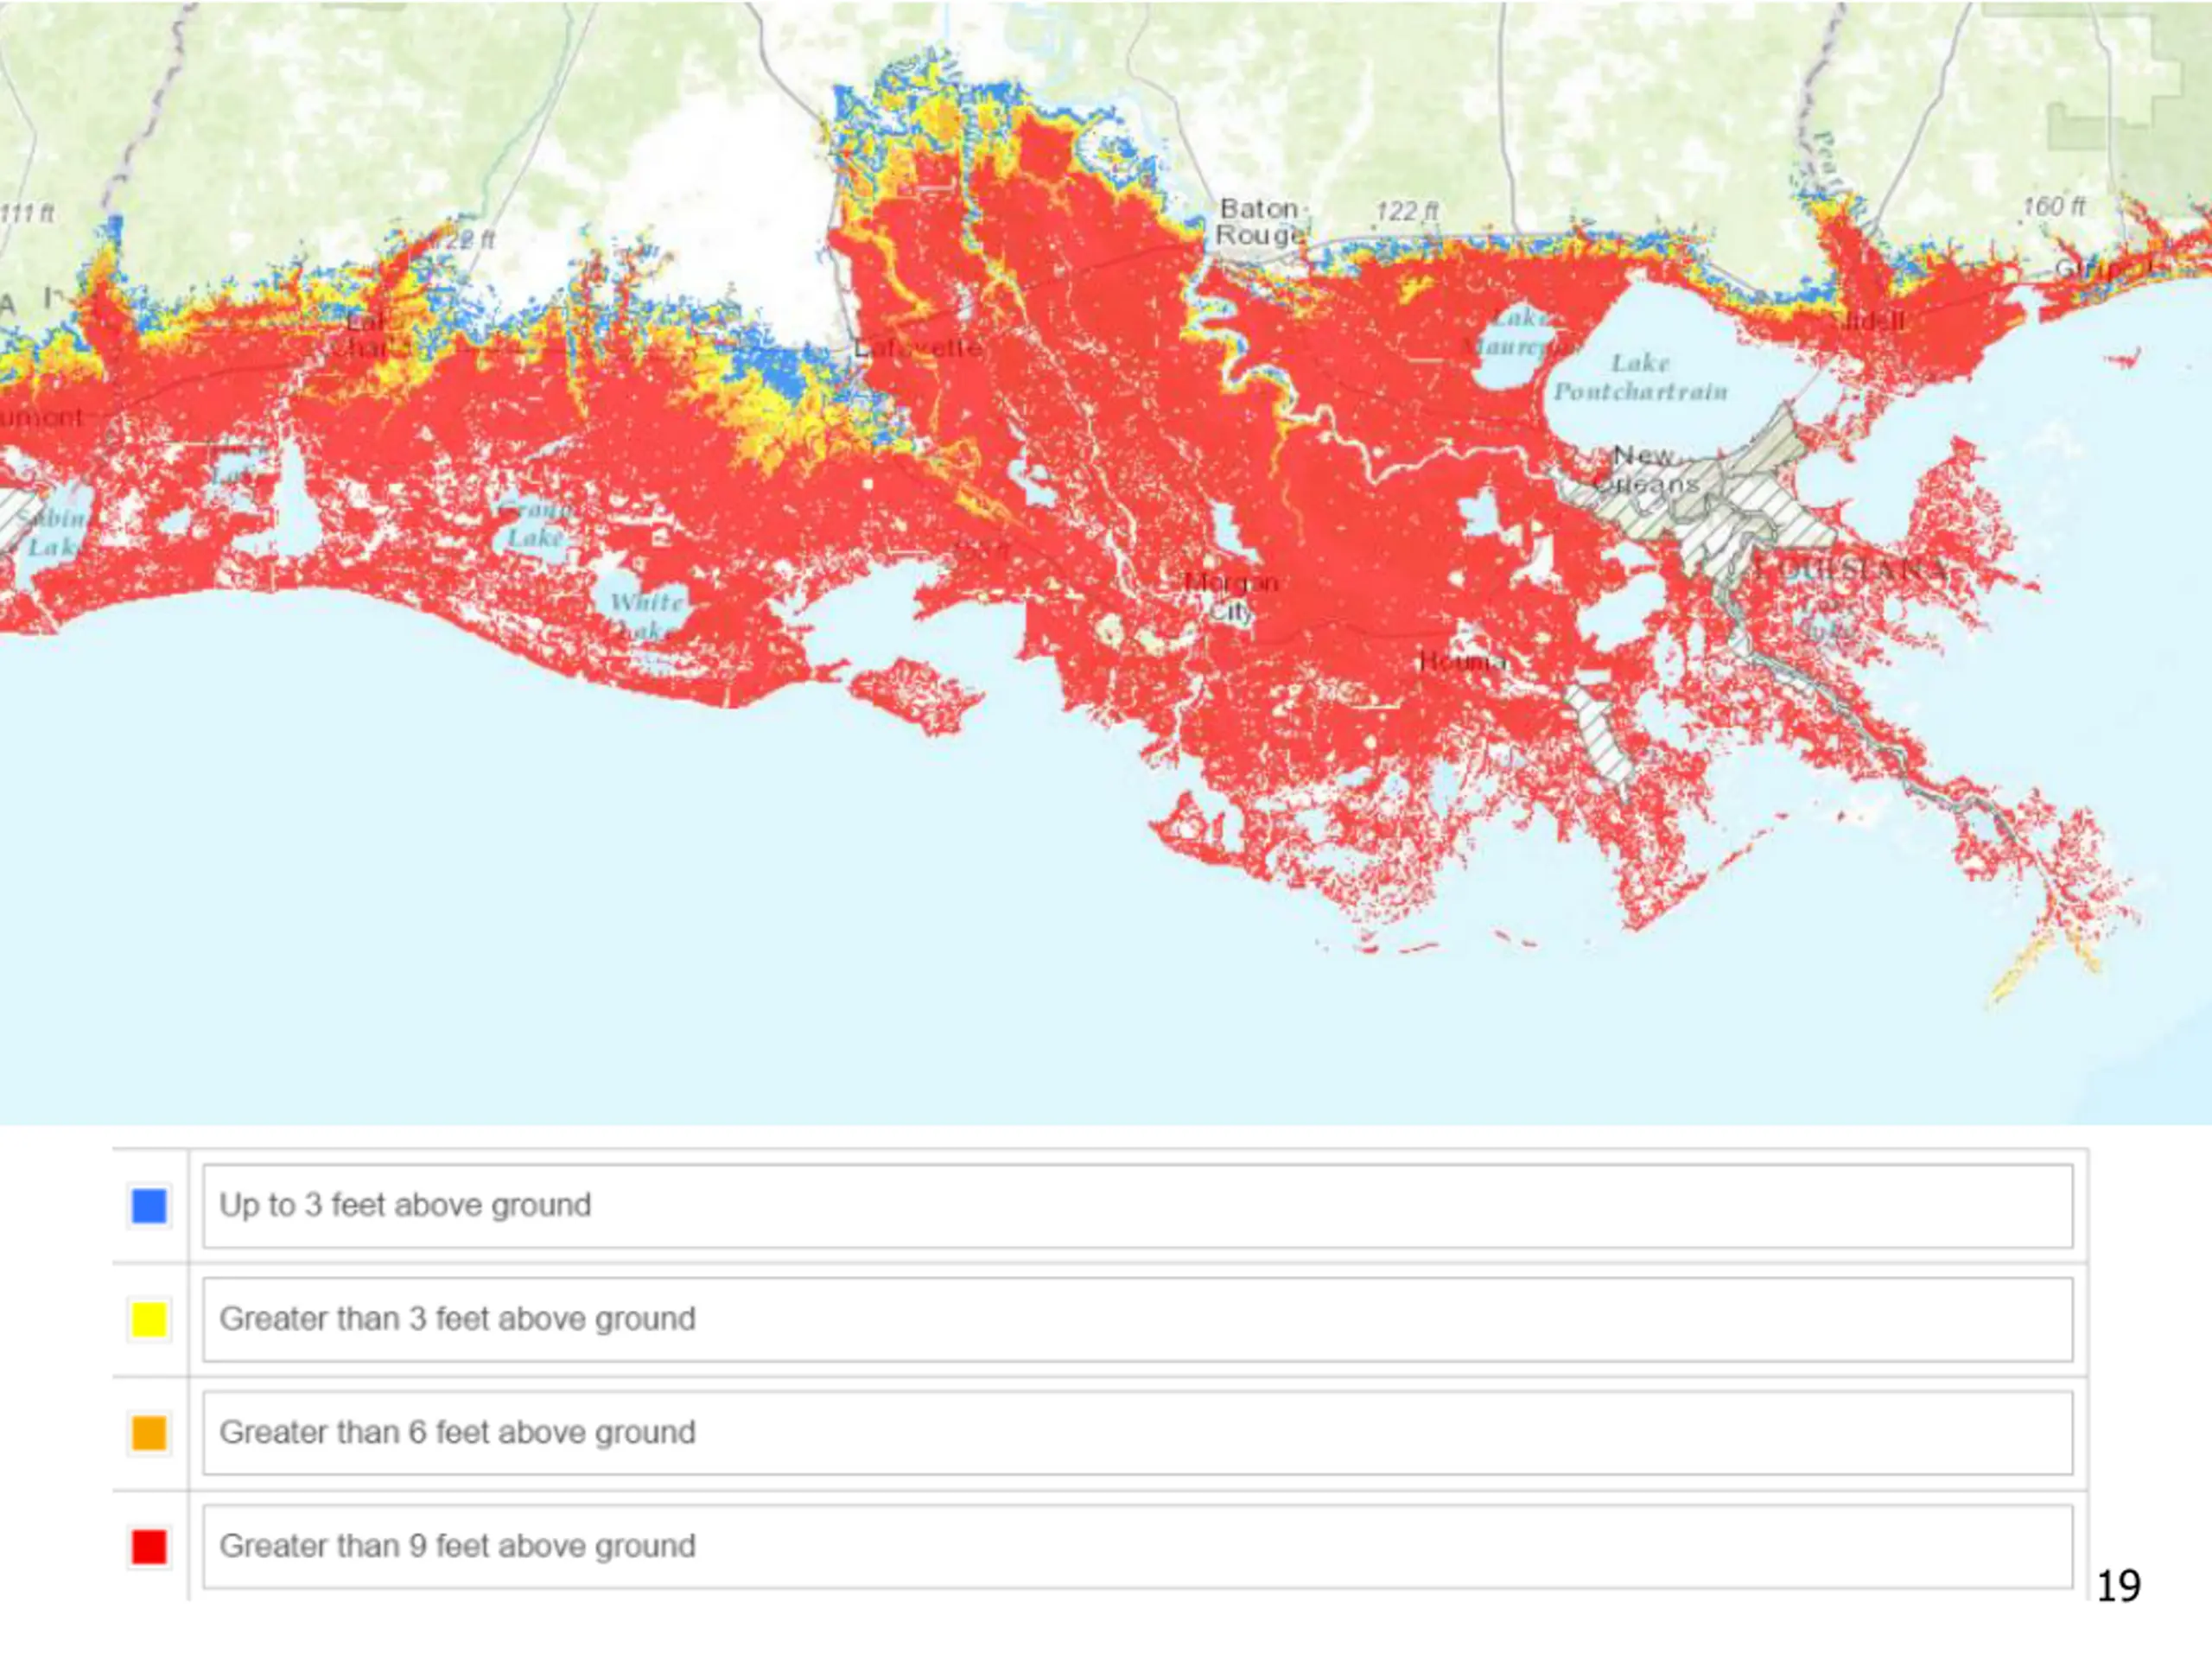Click the orange legend color swatch

pyautogui.click(x=149, y=1433)
